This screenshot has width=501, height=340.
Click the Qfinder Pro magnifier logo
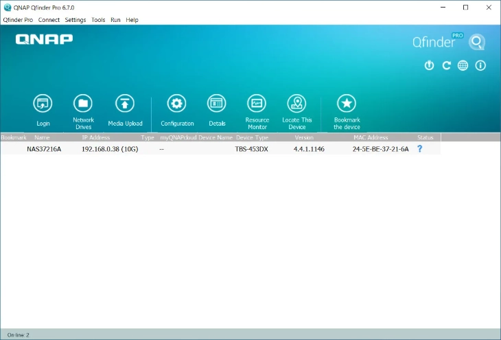(x=477, y=42)
